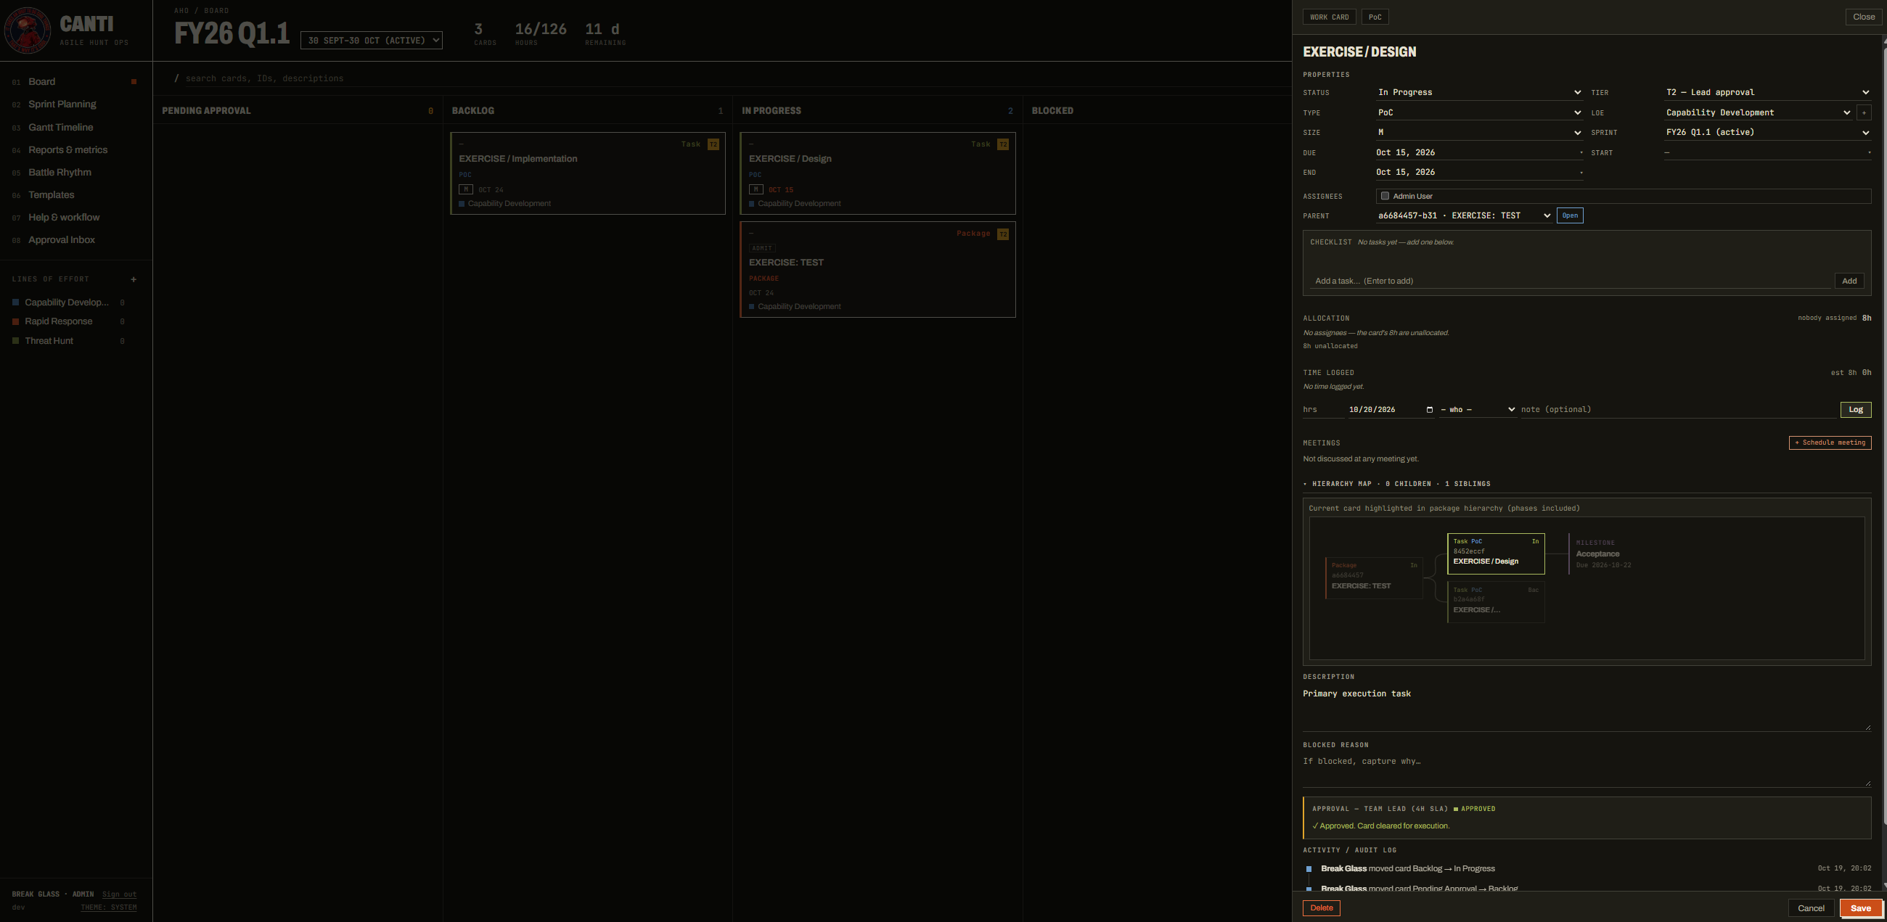Click the Description text area
The width and height of the screenshot is (1887, 922).
pyautogui.click(x=1587, y=707)
